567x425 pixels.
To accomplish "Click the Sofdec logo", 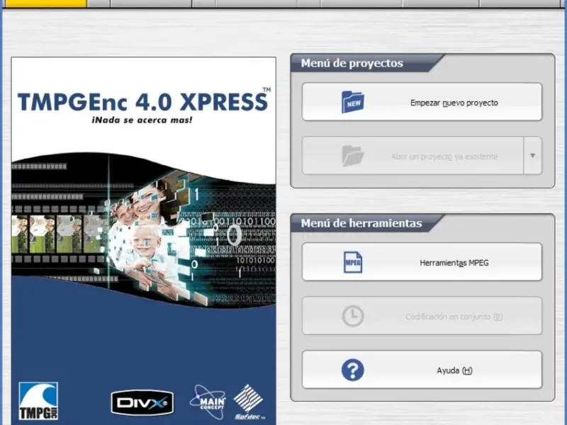I will point(249,402).
